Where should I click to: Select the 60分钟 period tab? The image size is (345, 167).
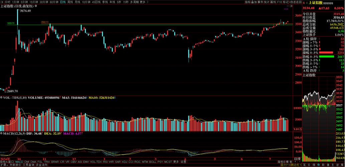point(53,2)
